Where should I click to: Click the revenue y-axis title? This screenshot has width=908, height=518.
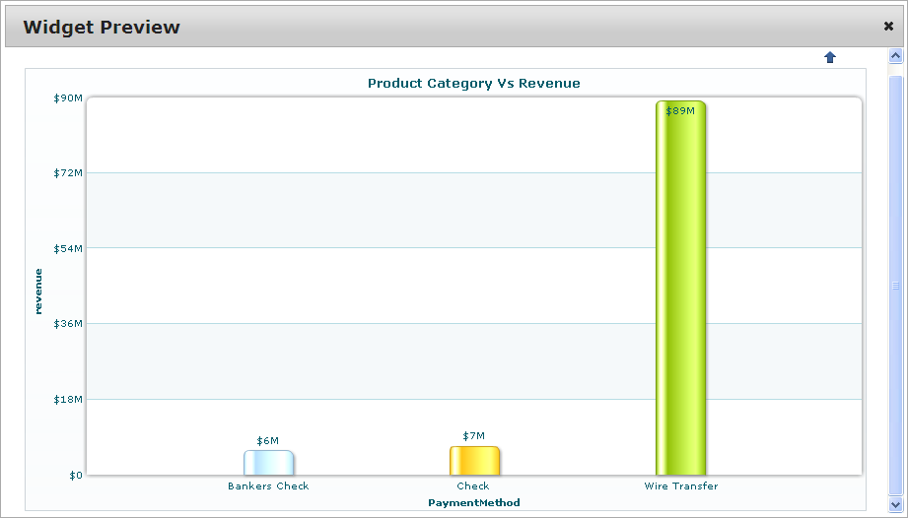[x=38, y=291]
